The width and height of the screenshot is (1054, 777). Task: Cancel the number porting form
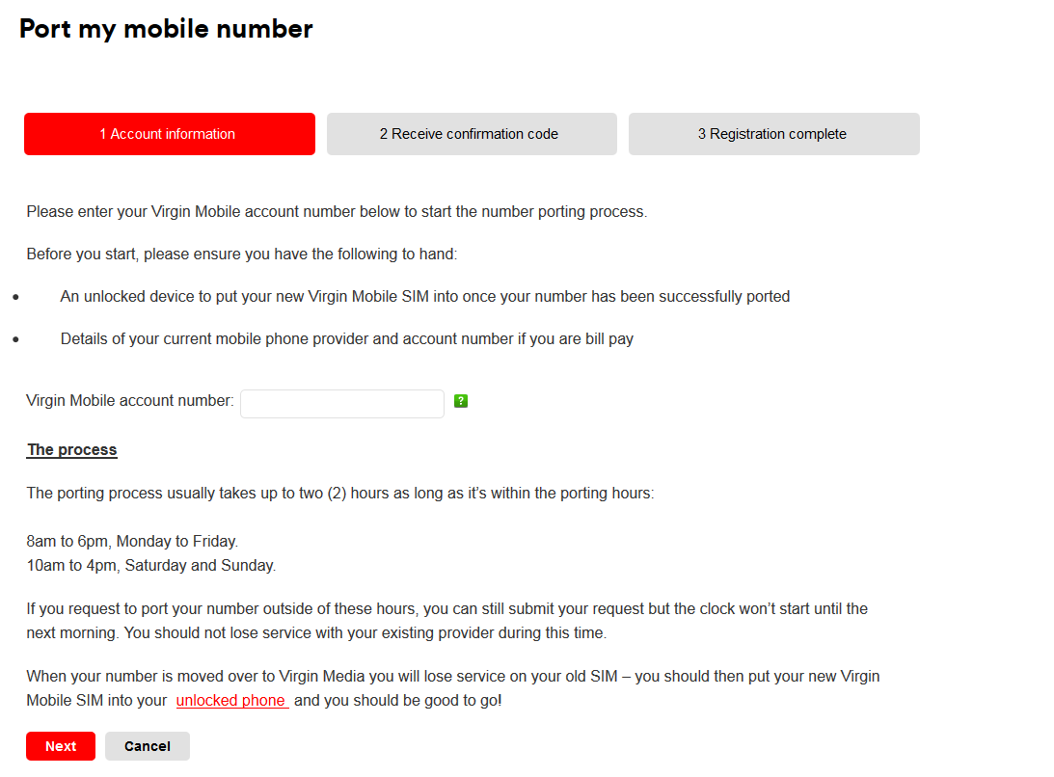148,746
